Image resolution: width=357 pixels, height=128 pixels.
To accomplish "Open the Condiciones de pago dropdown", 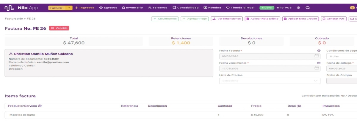I will tap(341, 56).
